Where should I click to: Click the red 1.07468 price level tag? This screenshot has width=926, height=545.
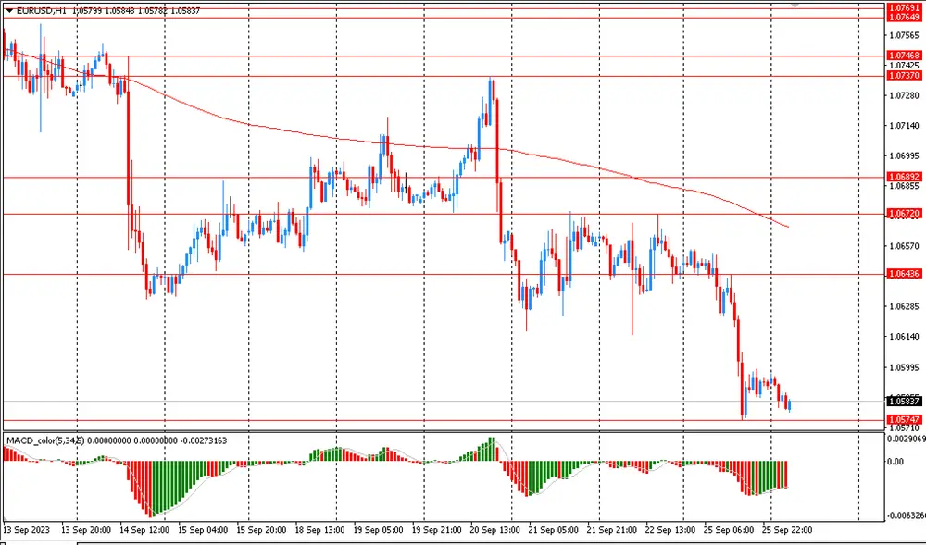pos(904,56)
